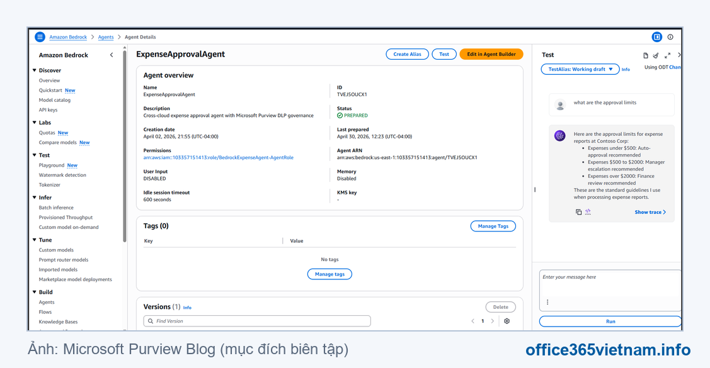Open Quickstart in sidebar
This screenshot has height=368, width=710.
50,91
